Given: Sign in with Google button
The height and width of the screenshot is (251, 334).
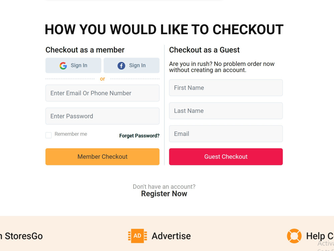Looking at the screenshot, I should (73, 65).
